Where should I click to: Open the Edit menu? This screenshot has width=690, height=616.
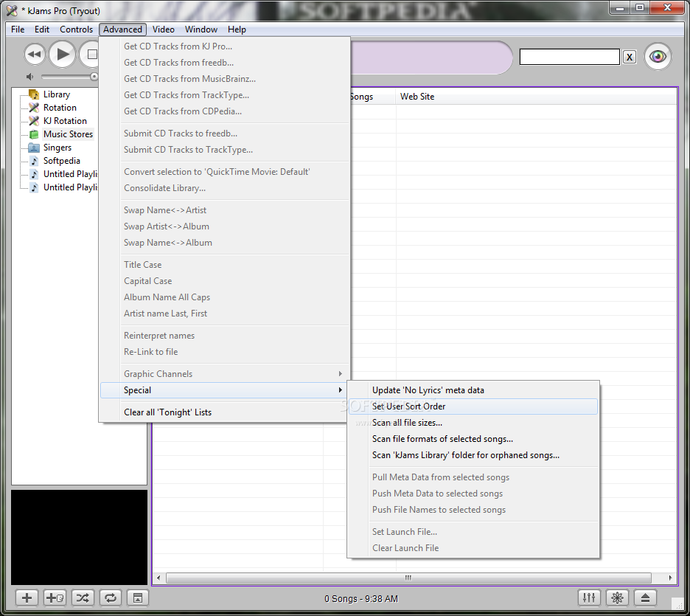(42, 30)
